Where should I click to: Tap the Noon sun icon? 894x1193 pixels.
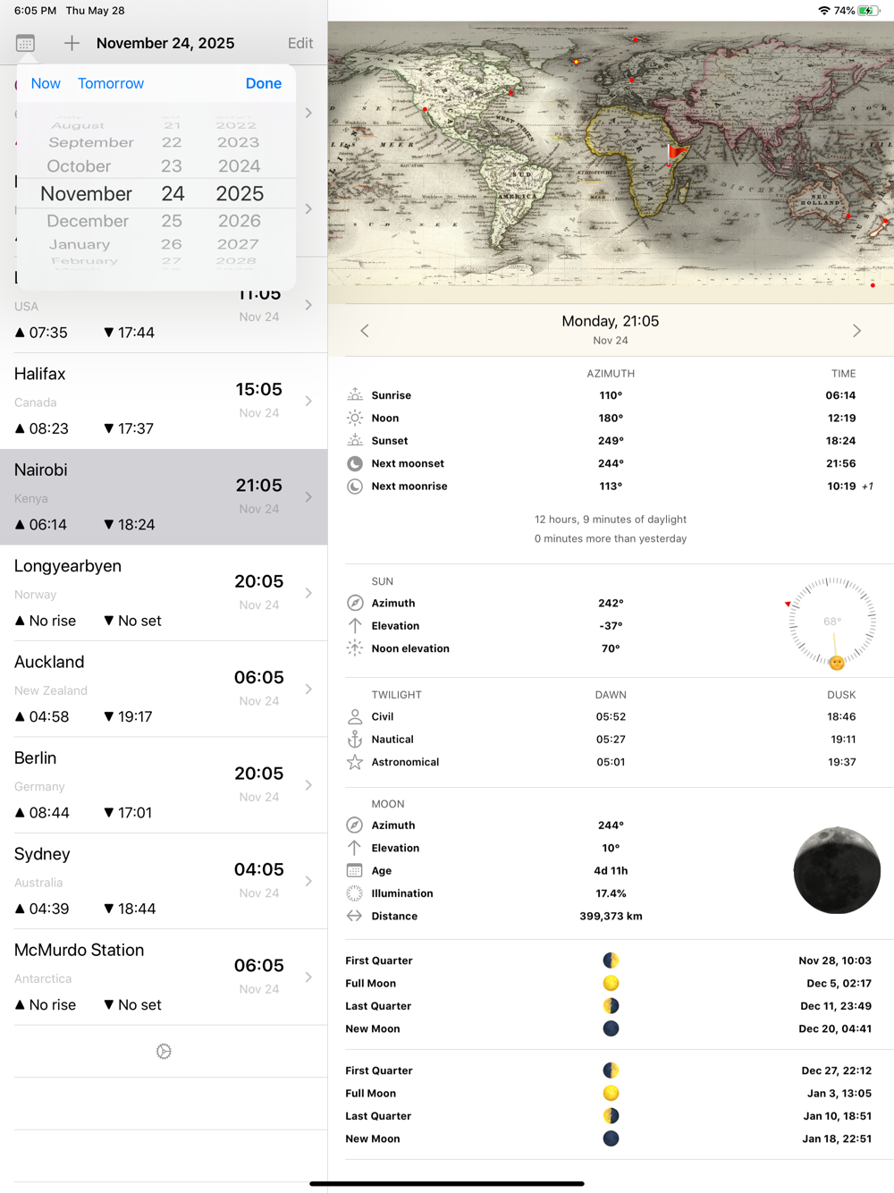(355, 418)
